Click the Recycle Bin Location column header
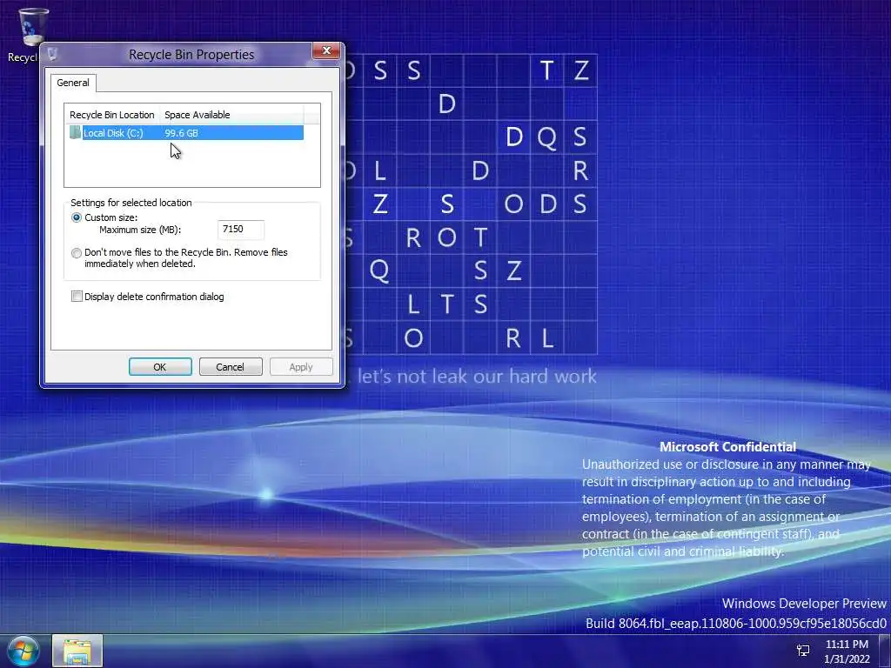891x668 pixels. [x=112, y=115]
